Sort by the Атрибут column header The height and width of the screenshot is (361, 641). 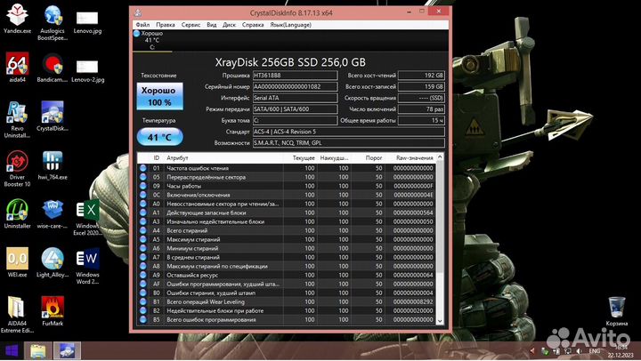pos(223,157)
